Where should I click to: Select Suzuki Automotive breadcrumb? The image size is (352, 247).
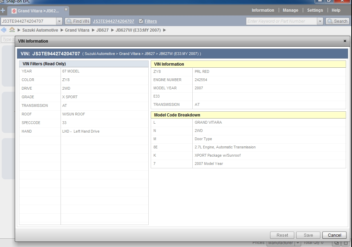pos(40,30)
